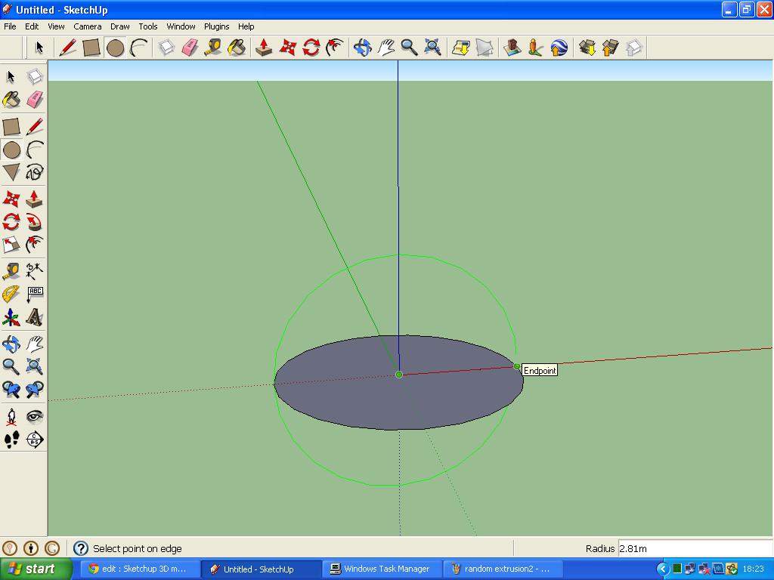Viewport: 774px width, 580px height.
Task: Open the Plugins menu
Action: [216, 26]
